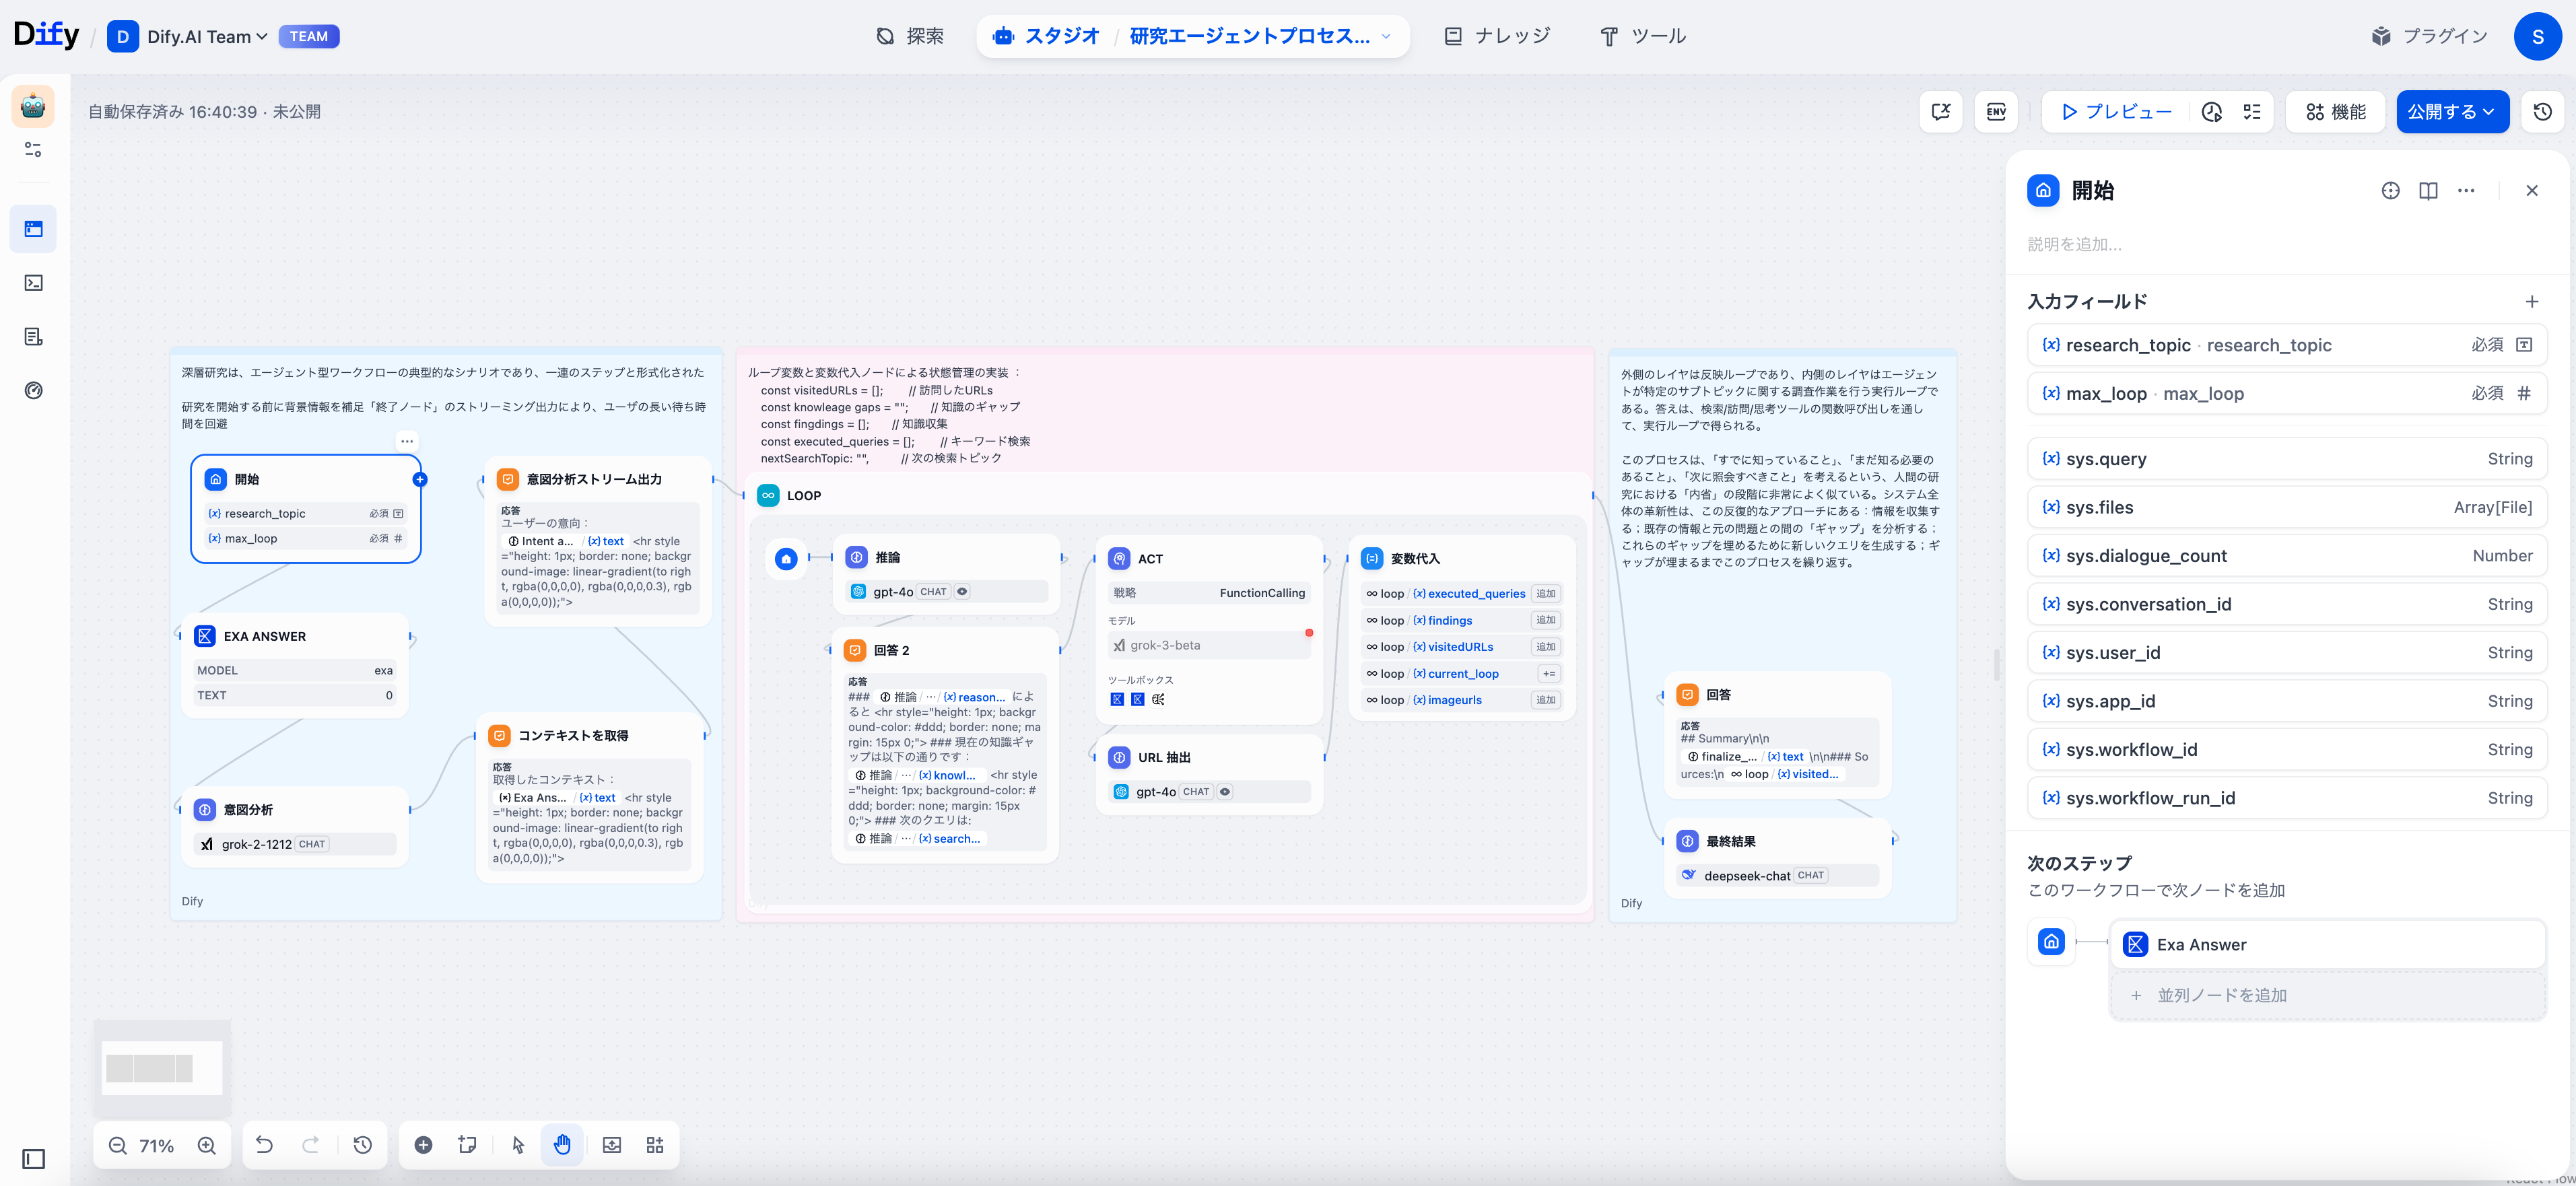Open version history clock icon at top right
Image resolution: width=2576 pixels, height=1186 pixels.
click(2542, 112)
